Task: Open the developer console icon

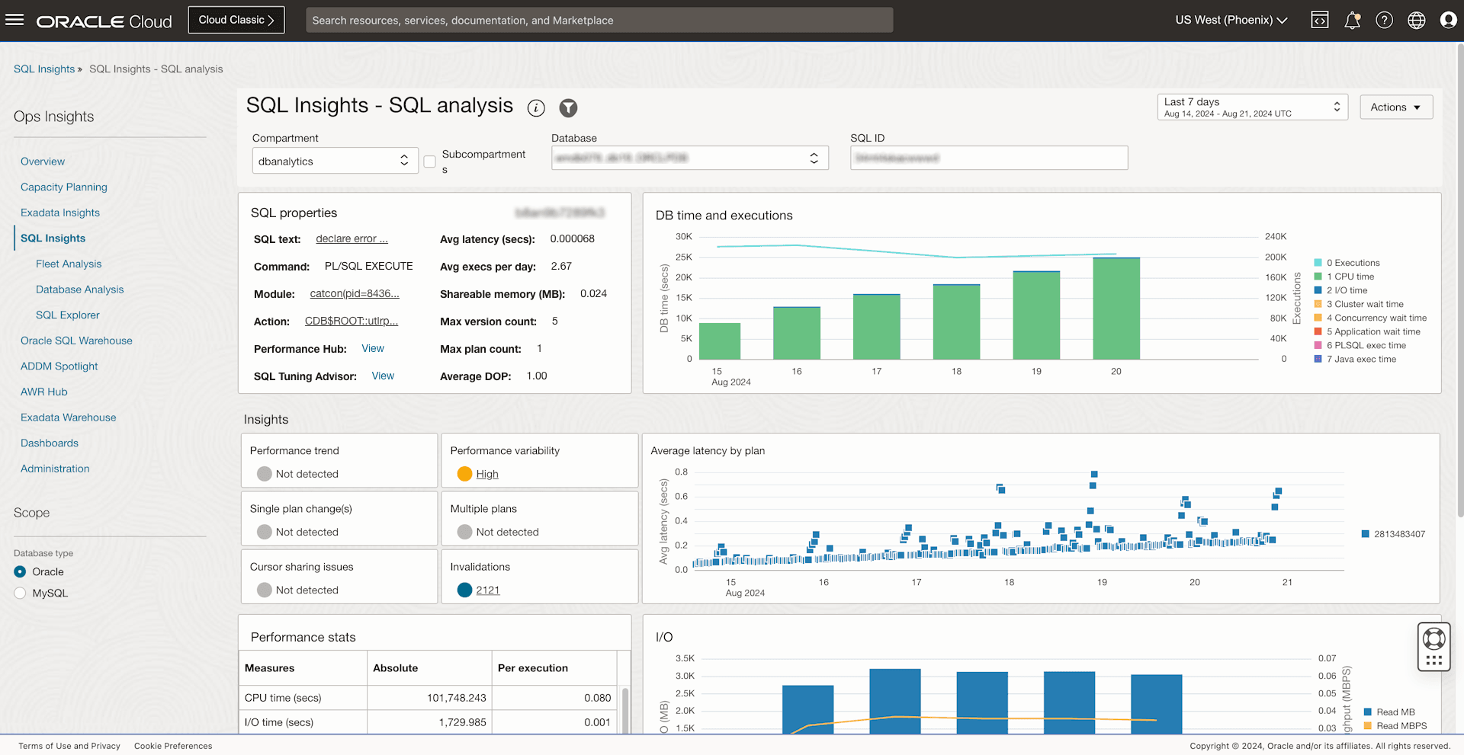Action: (x=1320, y=20)
